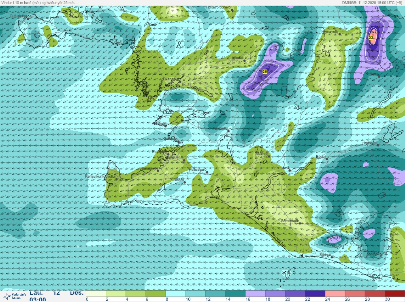Click the Bláfjöll station label
This screenshot has width=405, height=302.
179,180
